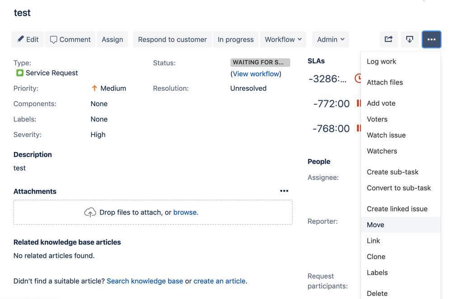Expand the Admin dropdown
The height and width of the screenshot is (299, 451).
coord(330,39)
